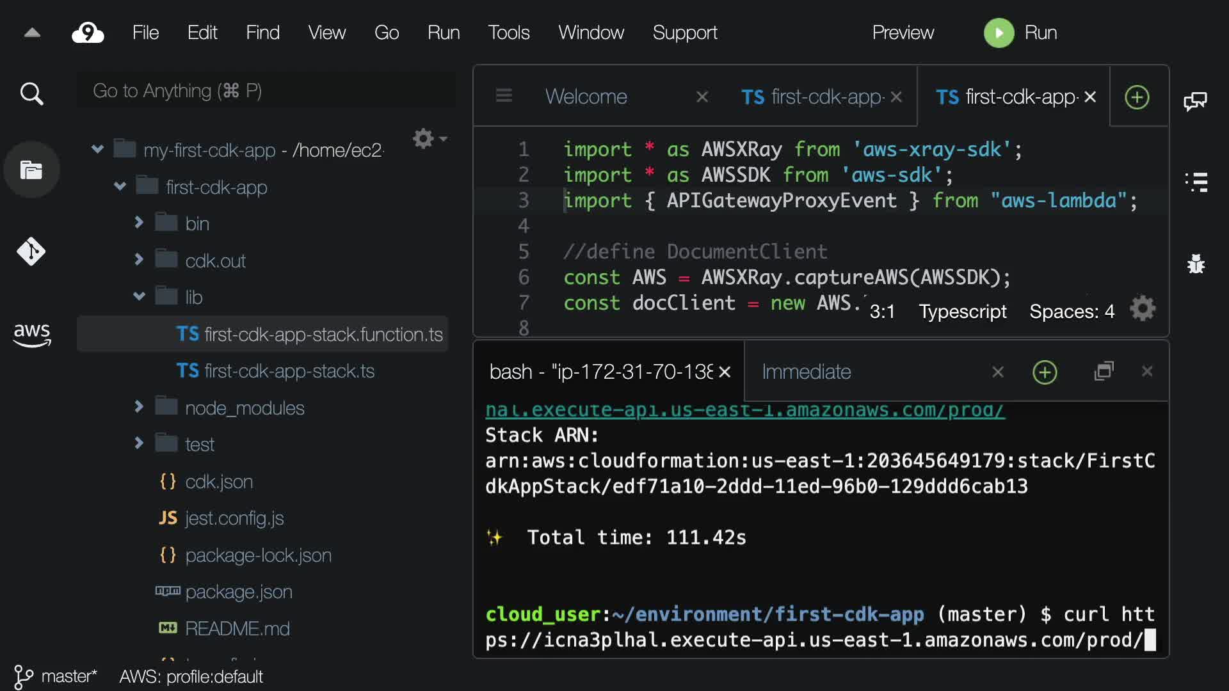Switch to the Immediate tab
Screen dimensions: 1229x691
806,372
